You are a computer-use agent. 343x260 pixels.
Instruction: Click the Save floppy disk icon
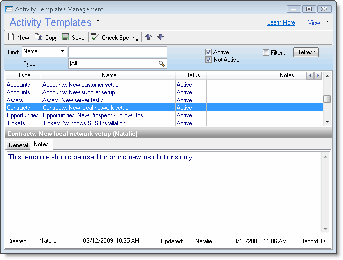(x=66, y=37)
